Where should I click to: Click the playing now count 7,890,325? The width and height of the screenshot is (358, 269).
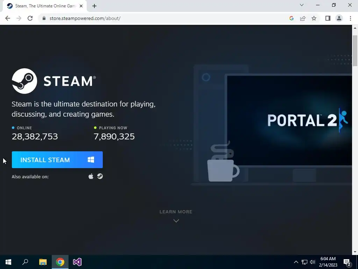[114, 137]
